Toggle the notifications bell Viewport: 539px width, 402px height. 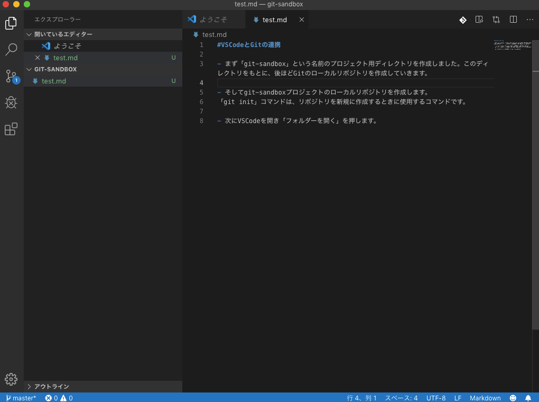coord(528,398)
